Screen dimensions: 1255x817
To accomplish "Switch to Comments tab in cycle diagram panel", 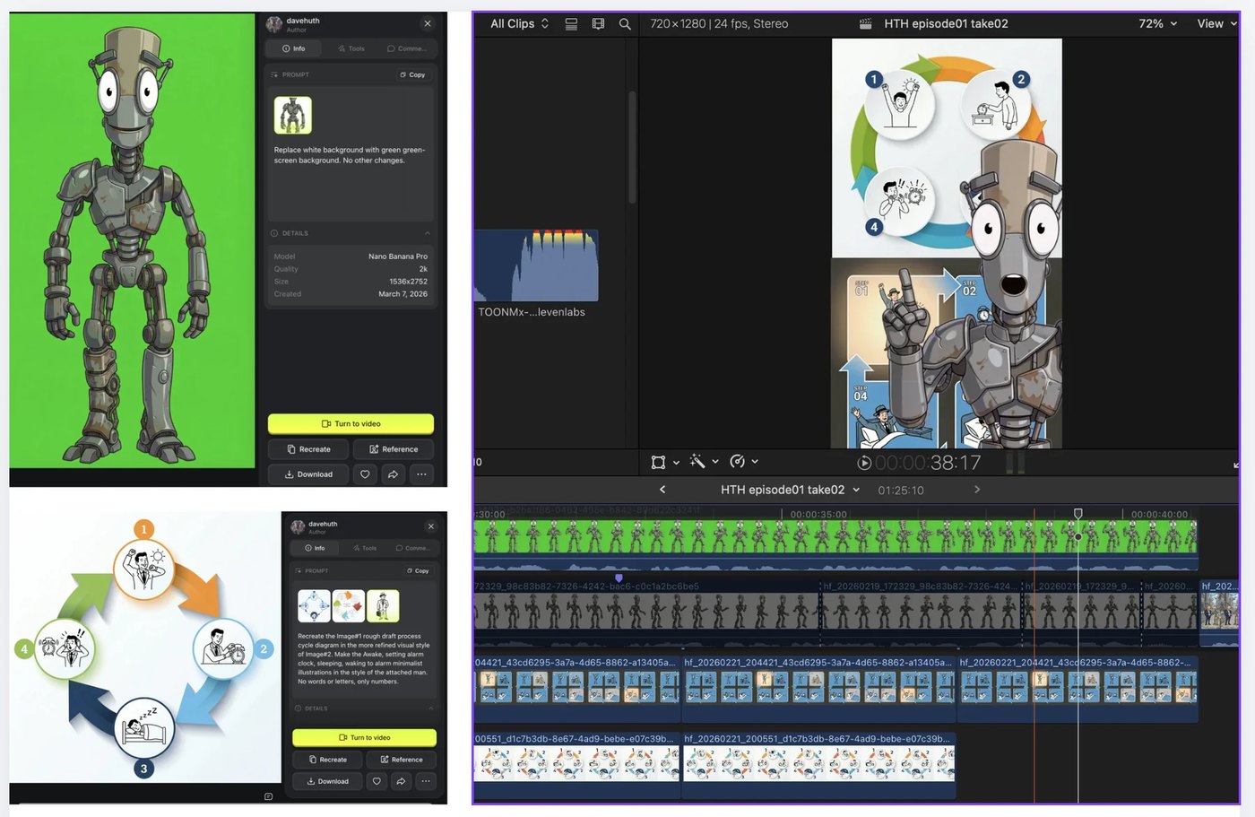I will pos(412,548).
